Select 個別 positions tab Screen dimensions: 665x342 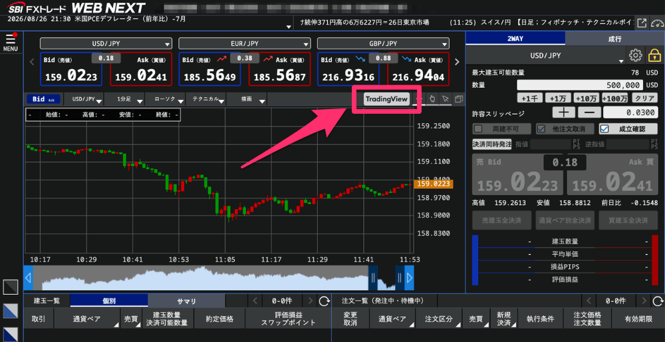[109, 301]
